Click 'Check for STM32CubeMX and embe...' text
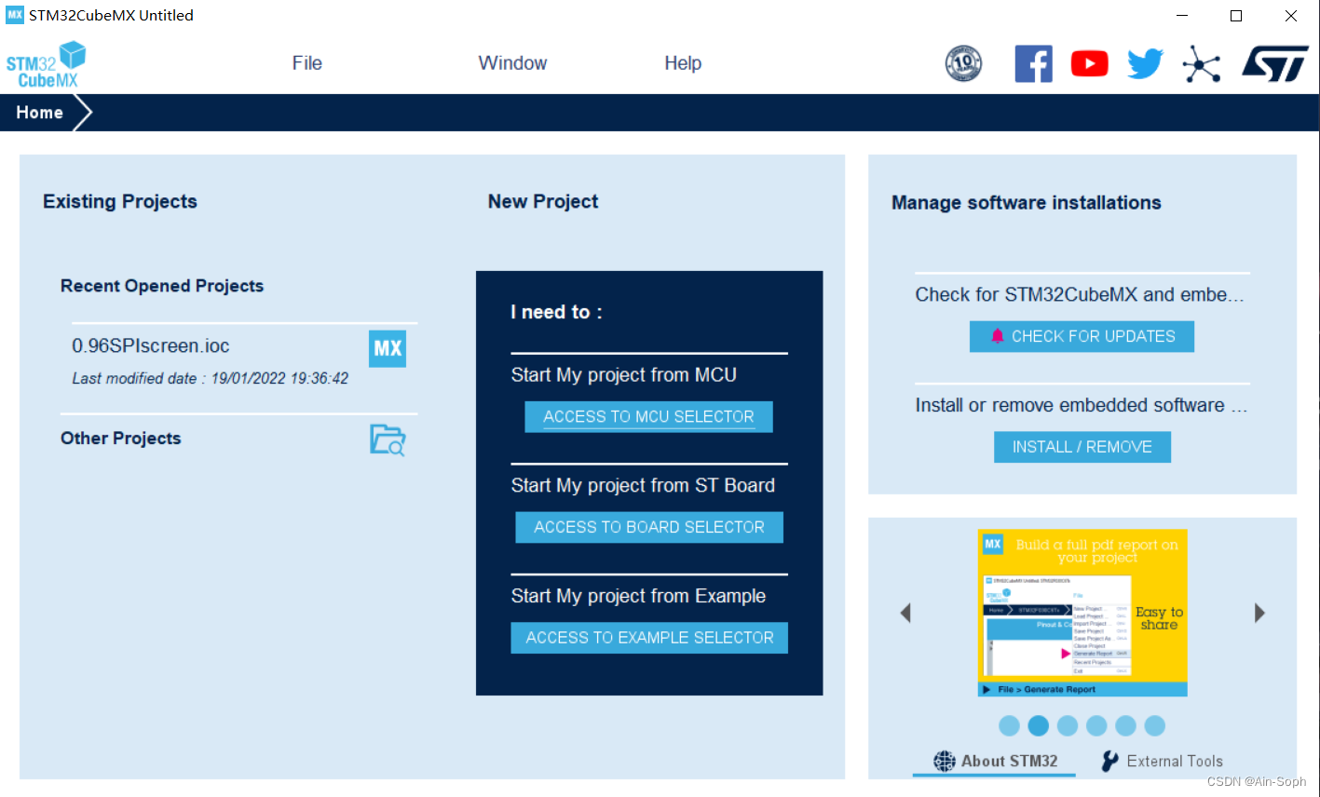The image size is (1320, 797). click(1079, 294)
